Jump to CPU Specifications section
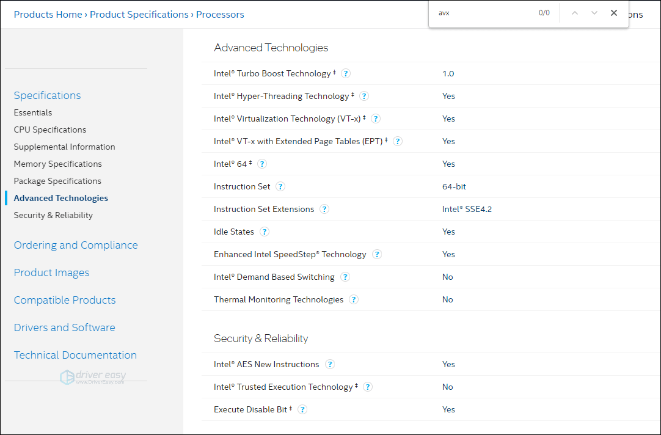 (x=49, y=130)
